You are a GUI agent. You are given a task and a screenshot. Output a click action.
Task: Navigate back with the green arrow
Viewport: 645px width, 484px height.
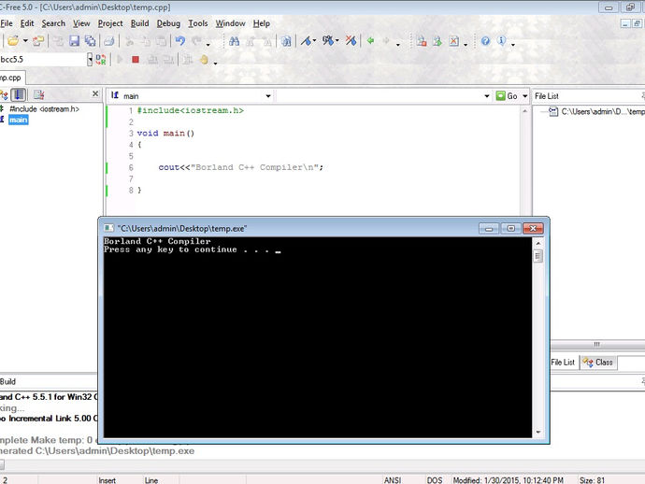click(370, 40)
